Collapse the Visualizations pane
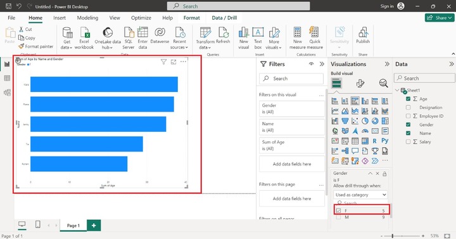Image resolution: width=456 pixels, height=239 pixels. 387,64
